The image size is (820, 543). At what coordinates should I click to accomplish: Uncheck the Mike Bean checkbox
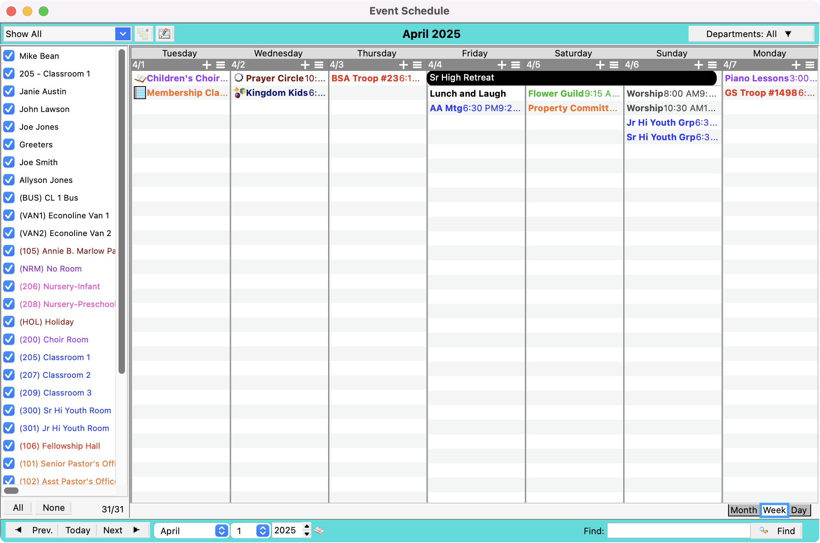(x=9, y=56)
